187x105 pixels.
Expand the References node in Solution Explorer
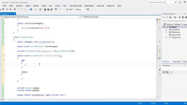(x=166, y=32)
